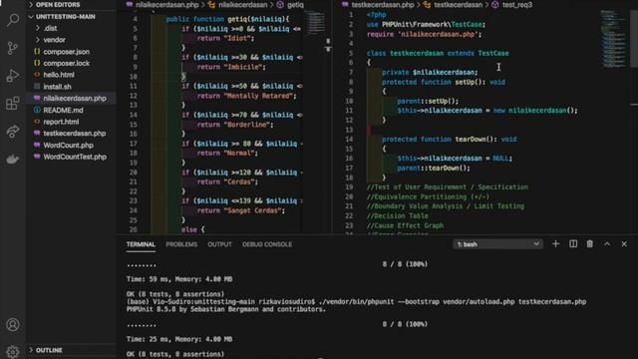This screenshot has height=359, width=638.
Task: Click the right editor minimap
Action: [614, 39]
